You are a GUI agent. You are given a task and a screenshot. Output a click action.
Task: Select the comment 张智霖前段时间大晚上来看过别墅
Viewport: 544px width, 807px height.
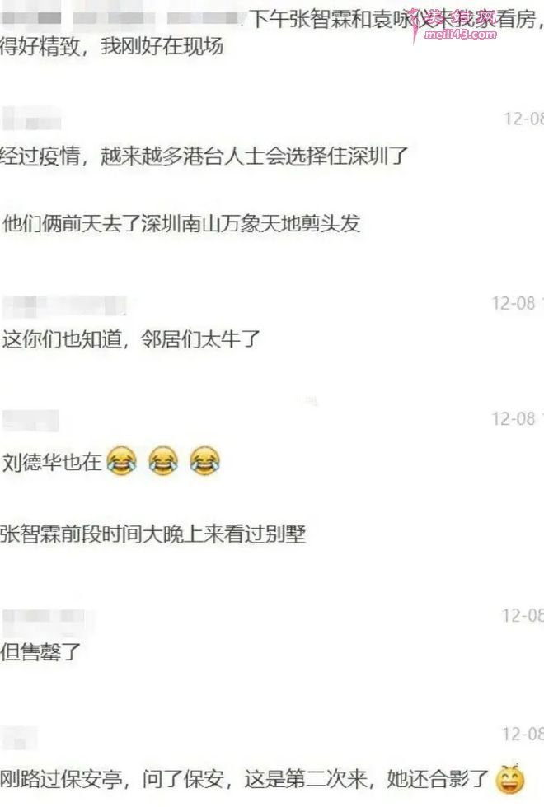click(x=153, y=534)
